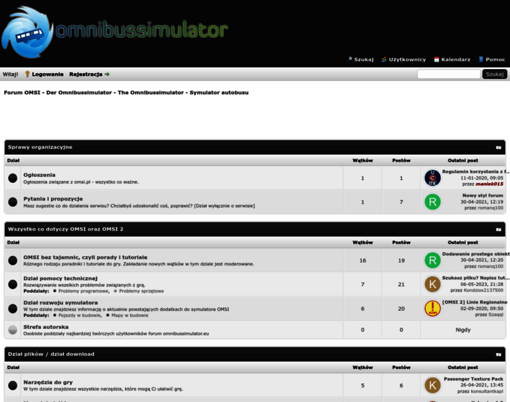This screenshot has width=510, height=402.
Task: Click yellow exclamation avatar in Dział rozwoju row
Action: point(433,308)
